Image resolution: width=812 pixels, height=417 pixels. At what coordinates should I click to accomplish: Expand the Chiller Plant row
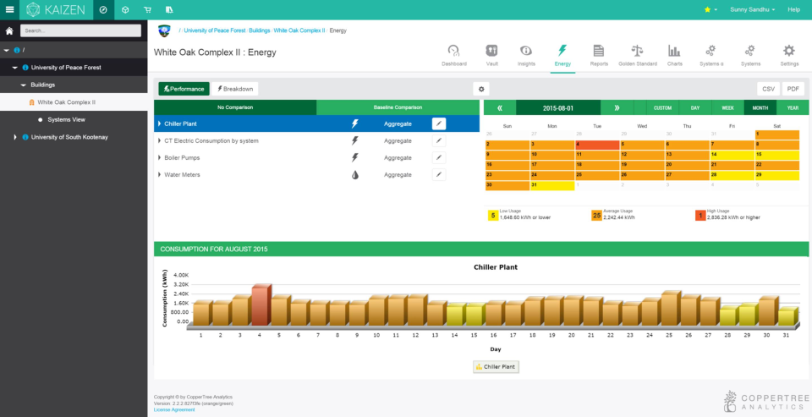click(160, 123)
